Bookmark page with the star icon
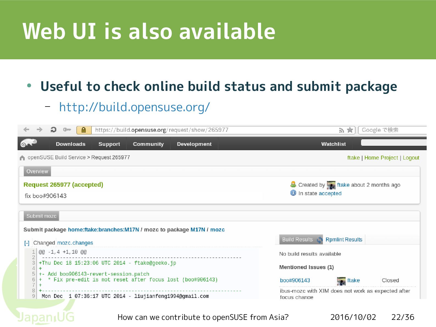The image size is (436, 327). pos(350,130)
